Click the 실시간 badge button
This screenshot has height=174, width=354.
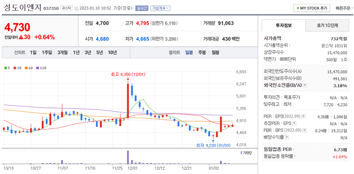tap(141, 8)
